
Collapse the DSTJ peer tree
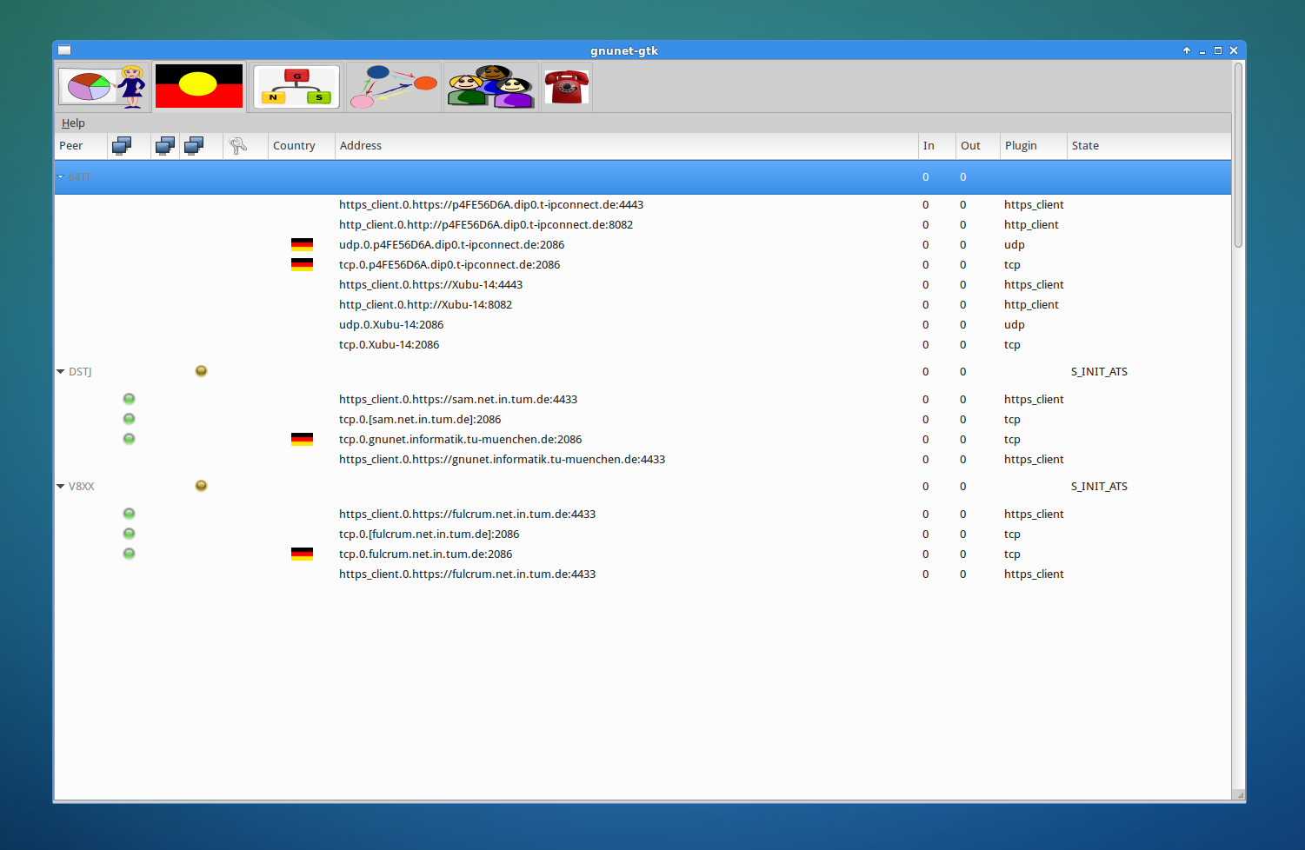click(61, 372)
